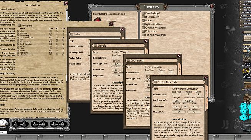Roll the High Open-ended dice button
The width and height of the screenshot is (251, 140).
tap(58, 124)
